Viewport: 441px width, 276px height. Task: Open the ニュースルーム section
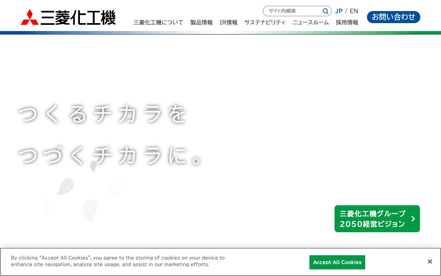[x=310, y=22]
